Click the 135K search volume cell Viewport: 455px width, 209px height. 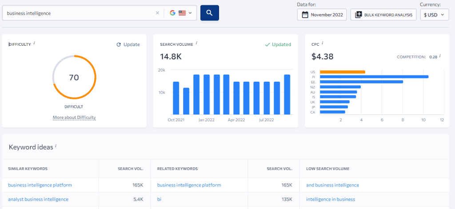(287, 199)
